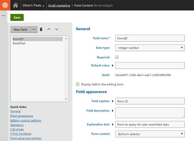Uncheck the Required checkbox
194x141 pixels.
tap(117, 57)
